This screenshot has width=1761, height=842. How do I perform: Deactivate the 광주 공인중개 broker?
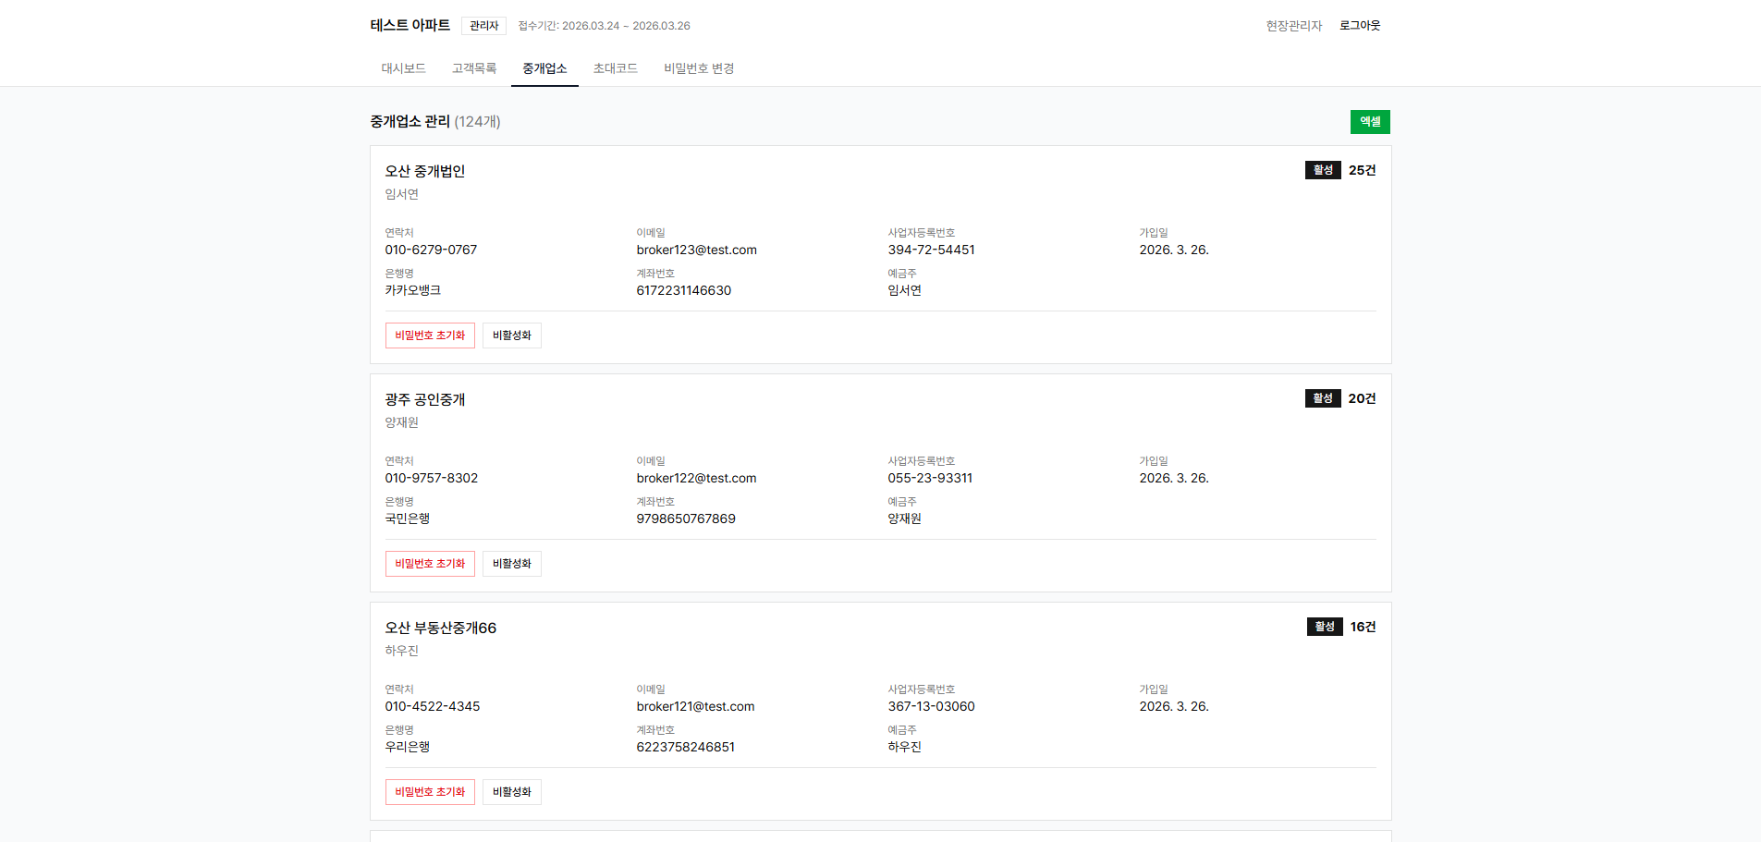coord(511,564)
